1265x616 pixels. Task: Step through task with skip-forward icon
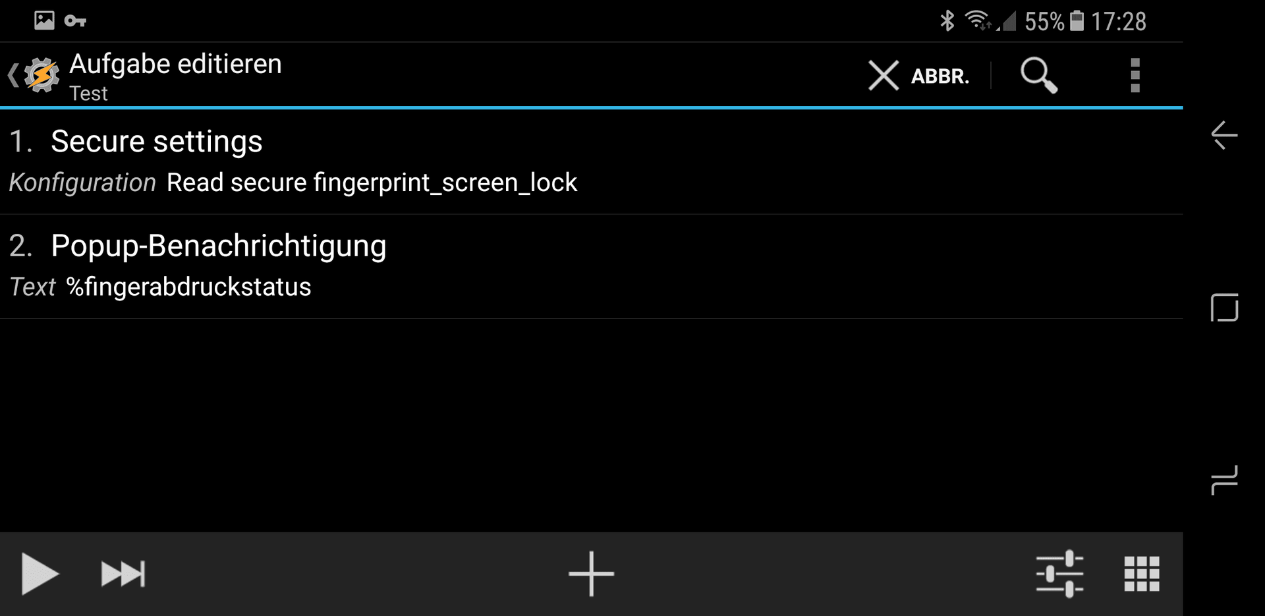(x=123, y=574)
